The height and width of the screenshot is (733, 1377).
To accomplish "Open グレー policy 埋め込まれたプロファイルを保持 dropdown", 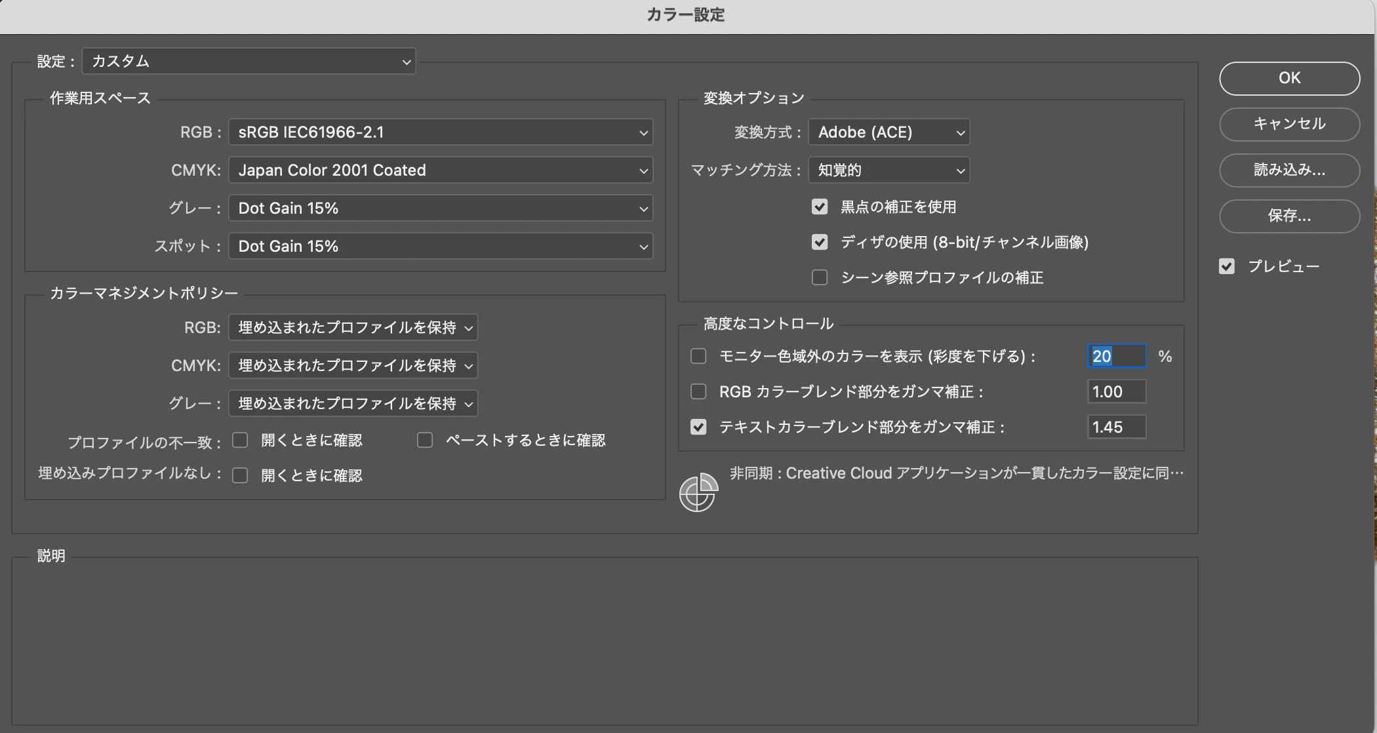I will tap(353, 403).
